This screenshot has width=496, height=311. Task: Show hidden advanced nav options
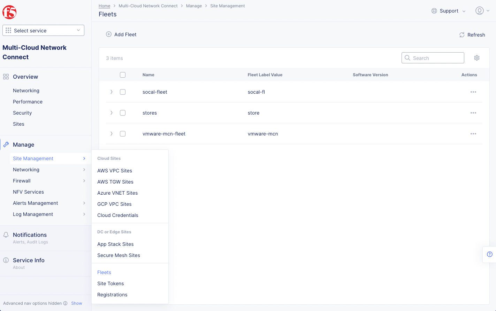click(x=76, y=303)
